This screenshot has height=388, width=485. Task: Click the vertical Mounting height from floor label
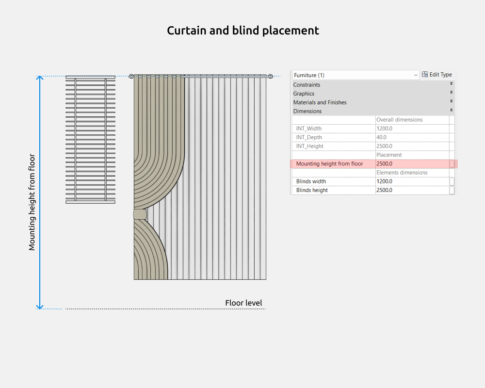(x=32, y=202)
